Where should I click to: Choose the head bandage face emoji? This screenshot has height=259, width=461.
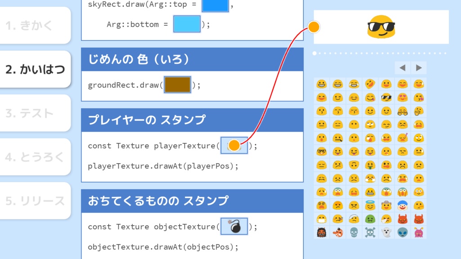point(354,219)
